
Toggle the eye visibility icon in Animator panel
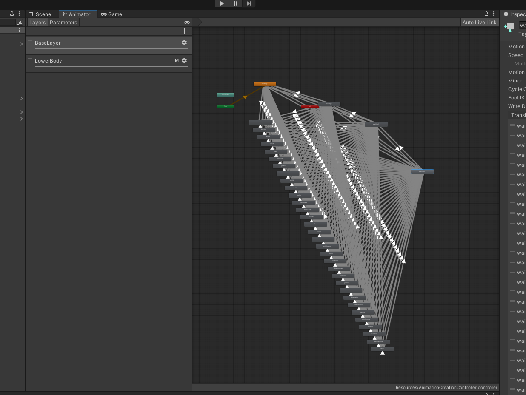[x=186, y=23]
